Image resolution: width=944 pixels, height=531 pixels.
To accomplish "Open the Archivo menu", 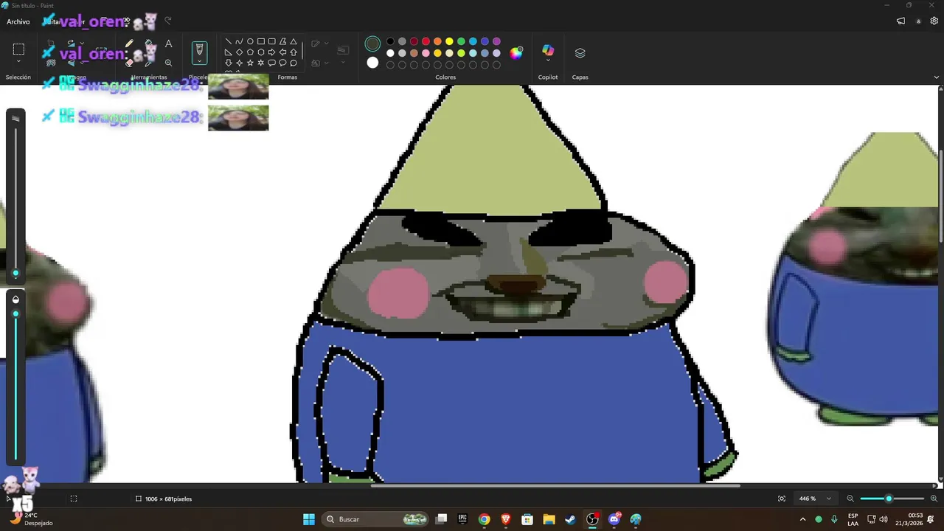I will point(18,22).
